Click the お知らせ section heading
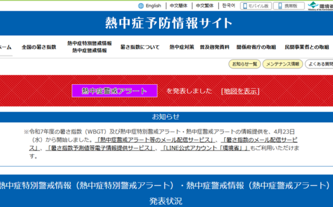333x207 pixels. point(165,117)
